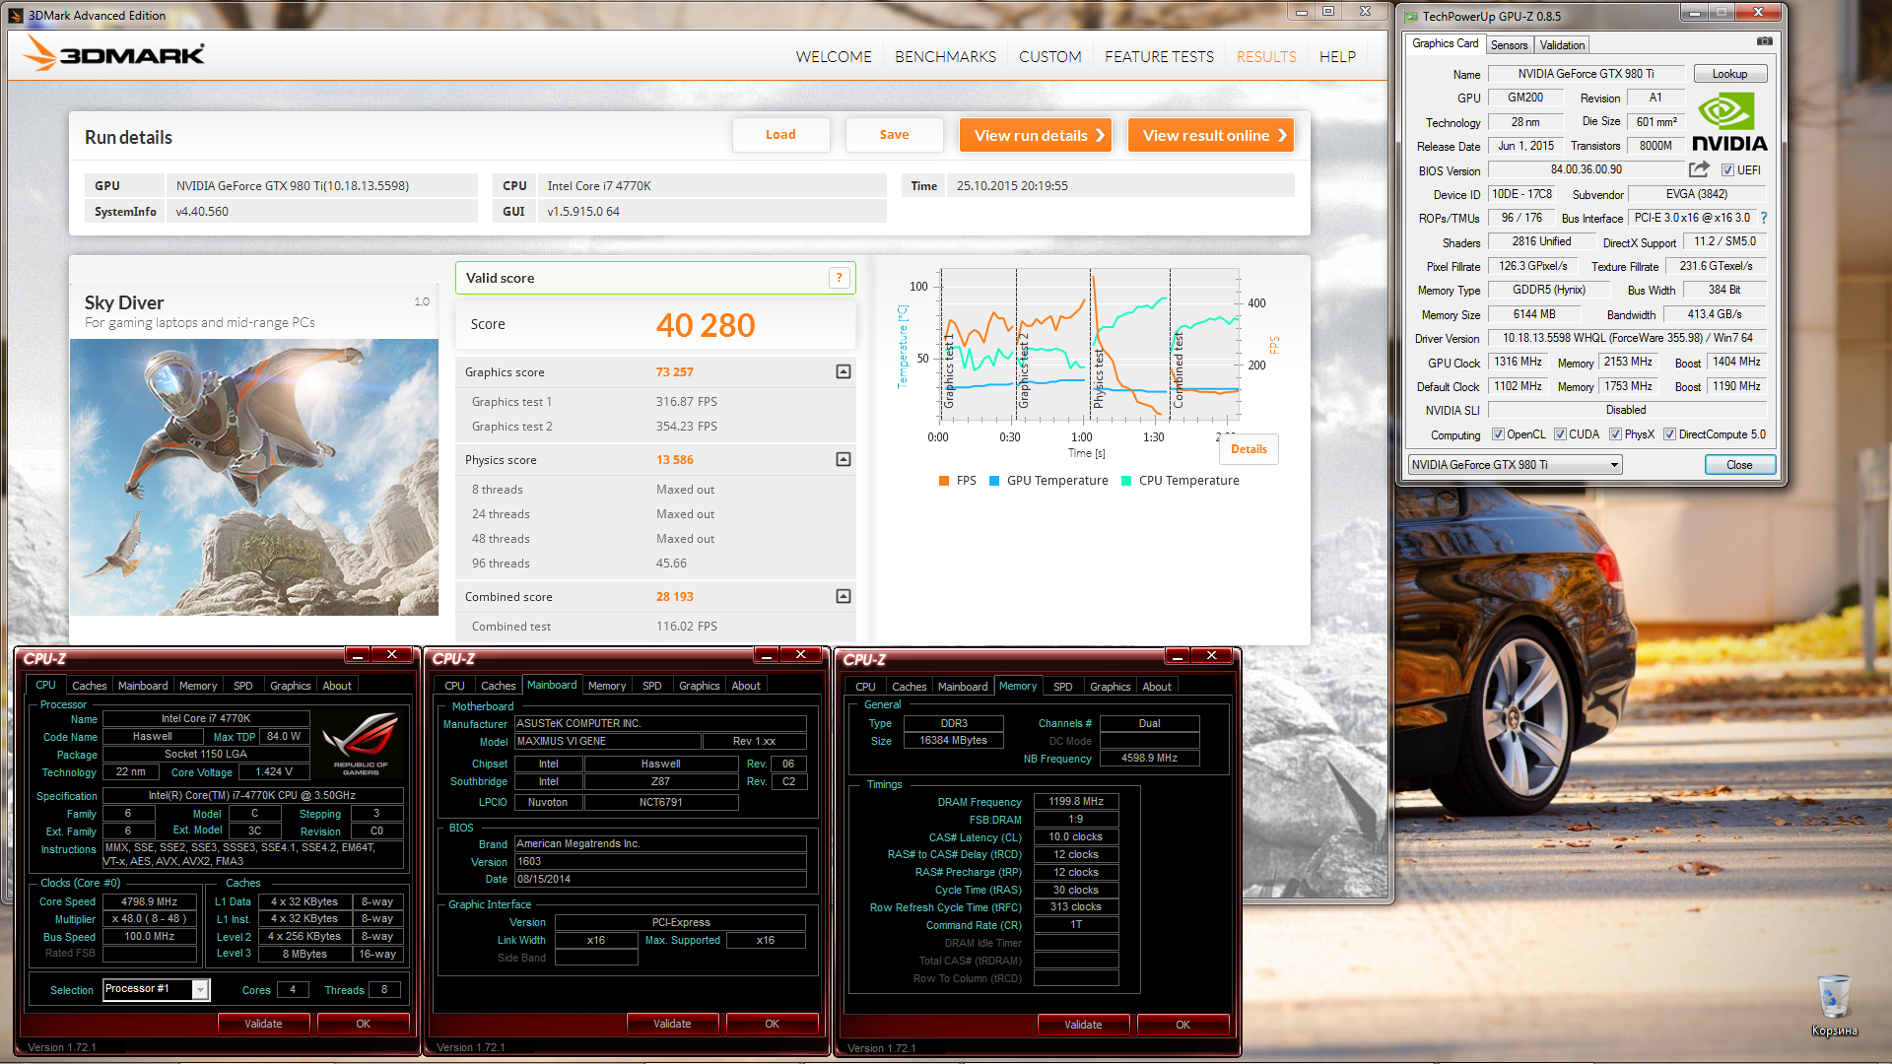Click the GPU-Z title bar app icon
Image resolution: width=1892 pixels, height=1064 pixels.
tap(1411, 16)
